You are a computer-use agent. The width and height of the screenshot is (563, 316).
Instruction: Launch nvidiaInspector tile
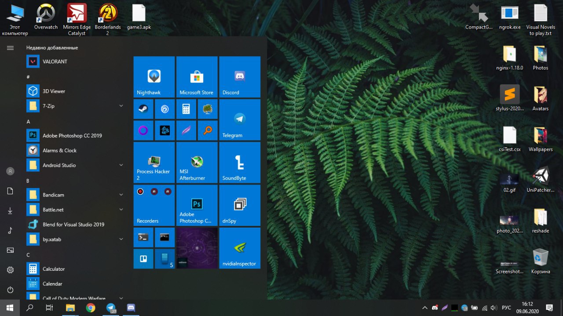pos(240,248)
